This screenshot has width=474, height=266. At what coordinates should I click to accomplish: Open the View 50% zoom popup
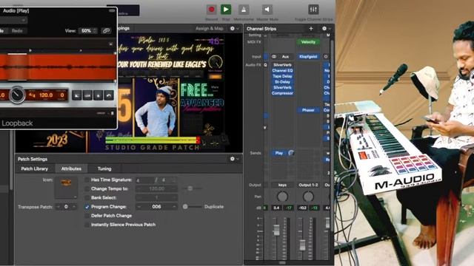pos(88,31)
